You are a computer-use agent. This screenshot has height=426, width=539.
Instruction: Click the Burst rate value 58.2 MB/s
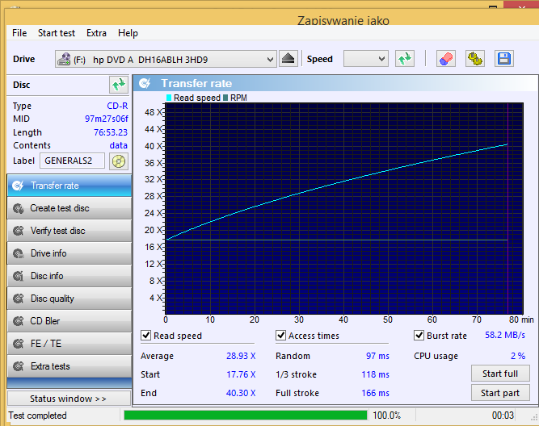click(505, 335)
